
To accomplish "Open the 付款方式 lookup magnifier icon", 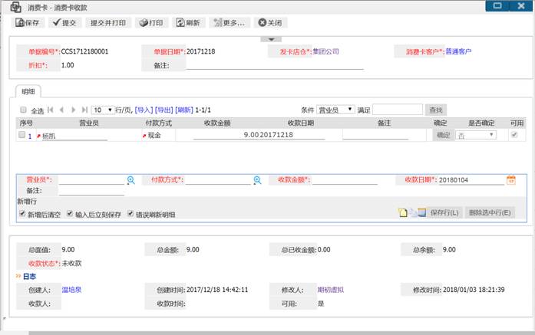I will (x=257, y=180).
